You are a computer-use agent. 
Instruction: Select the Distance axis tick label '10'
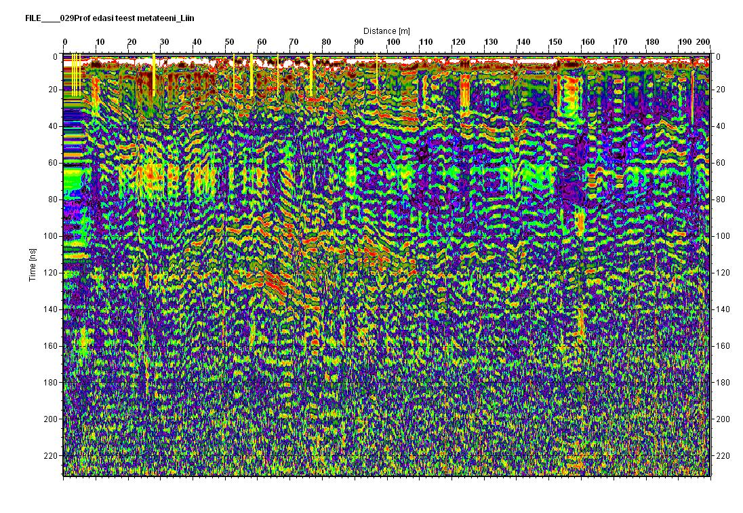click(100, 41)
